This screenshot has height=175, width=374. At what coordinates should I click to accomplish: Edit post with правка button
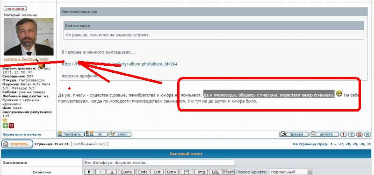294,134
